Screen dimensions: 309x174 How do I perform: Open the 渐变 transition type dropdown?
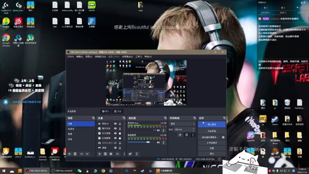click(182, 124)
